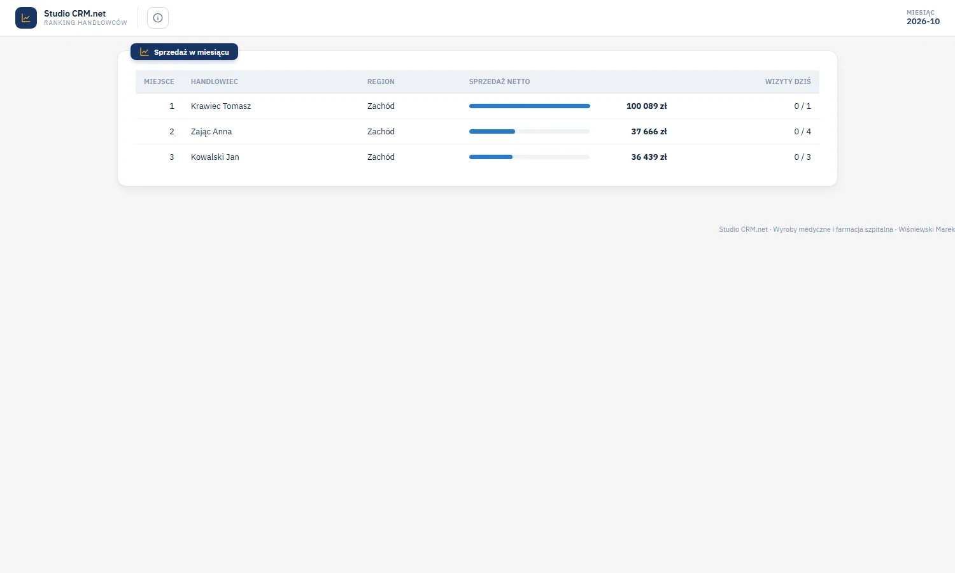Open the info icon button in header
The image size is (955, 573).
[158, 18]
